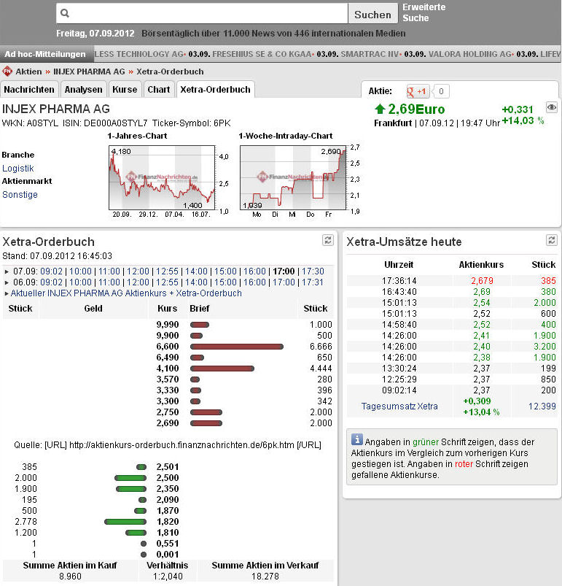Select the Xetra-Orderbuch tab

coord(215,90)
